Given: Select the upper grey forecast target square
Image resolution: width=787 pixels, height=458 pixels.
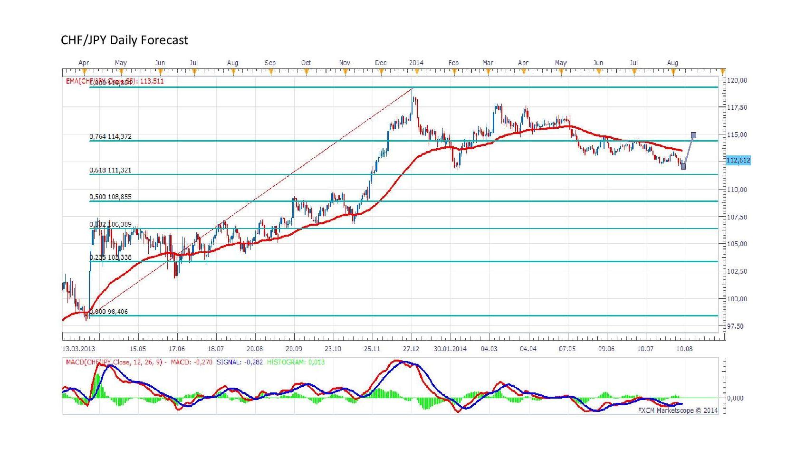Looking at the screenshot, I should (x=693, y=135).
